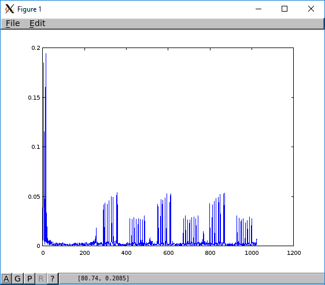Screen dimensions: 325x285
Task: Click the 1200 label on the x-axis
Action: tap(294, 253)
